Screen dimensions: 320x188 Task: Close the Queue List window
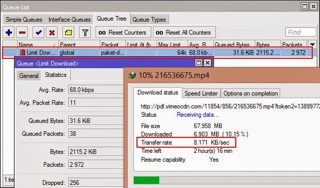point(313,7)
